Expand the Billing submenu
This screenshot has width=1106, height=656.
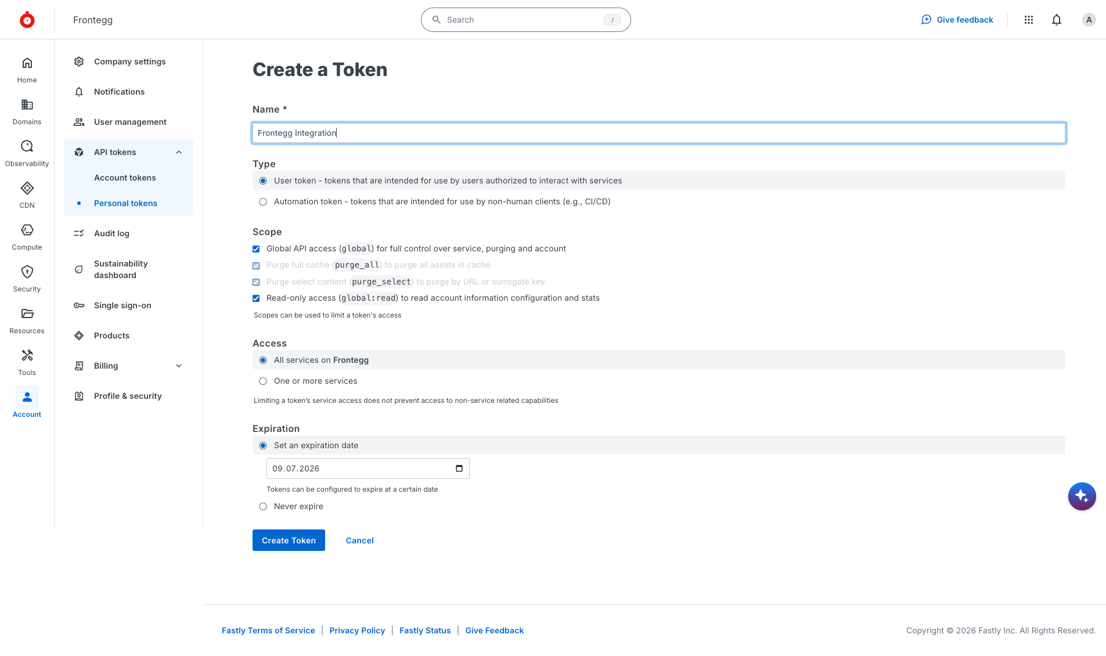(x=179, y=366)
